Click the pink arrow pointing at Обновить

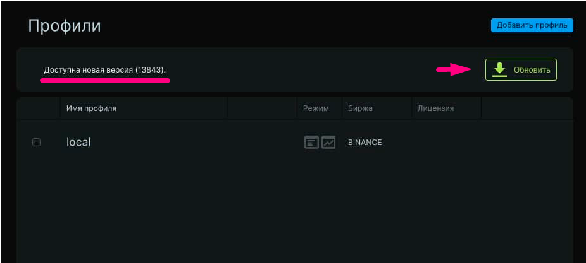coord(455,69)
